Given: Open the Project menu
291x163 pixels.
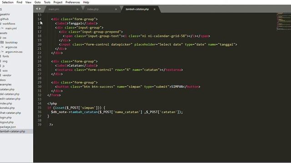Looking at the screenshot, I should click(x=58, y=2).
